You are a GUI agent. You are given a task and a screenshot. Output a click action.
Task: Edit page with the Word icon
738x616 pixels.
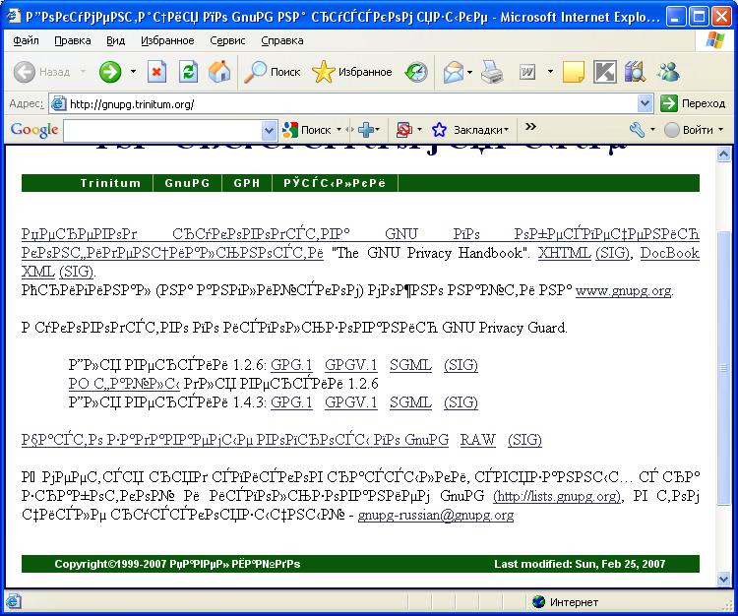click(x=527, y=72)
